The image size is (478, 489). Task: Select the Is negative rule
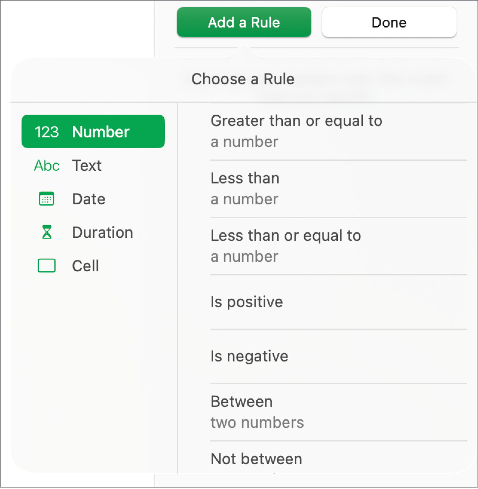[x=249, y=356]
